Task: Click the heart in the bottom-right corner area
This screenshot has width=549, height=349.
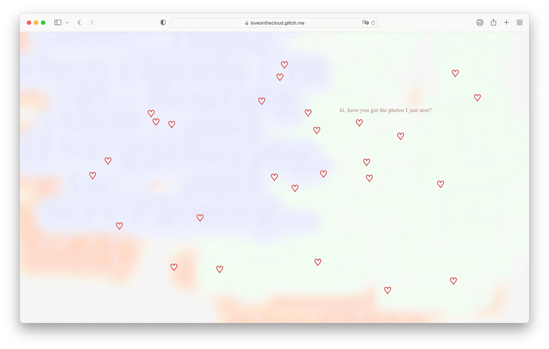Action: [453, 281]
